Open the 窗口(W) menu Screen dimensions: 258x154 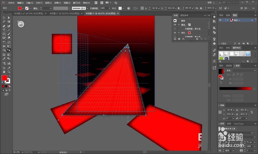pos(77,3)
